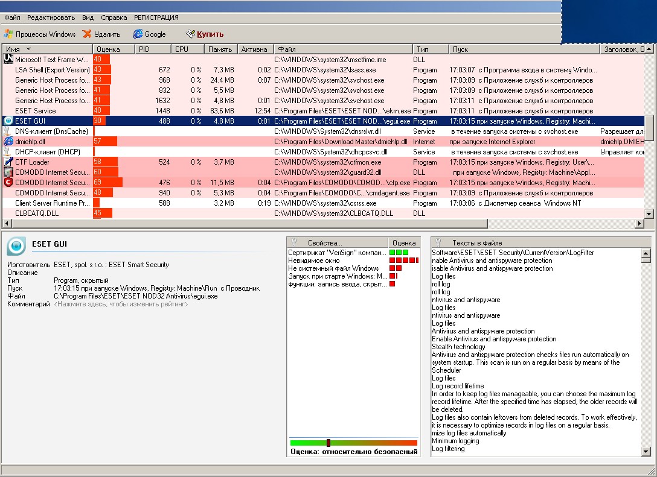
Task: Sort by Файл column header
Action: (x=343, y=49)
